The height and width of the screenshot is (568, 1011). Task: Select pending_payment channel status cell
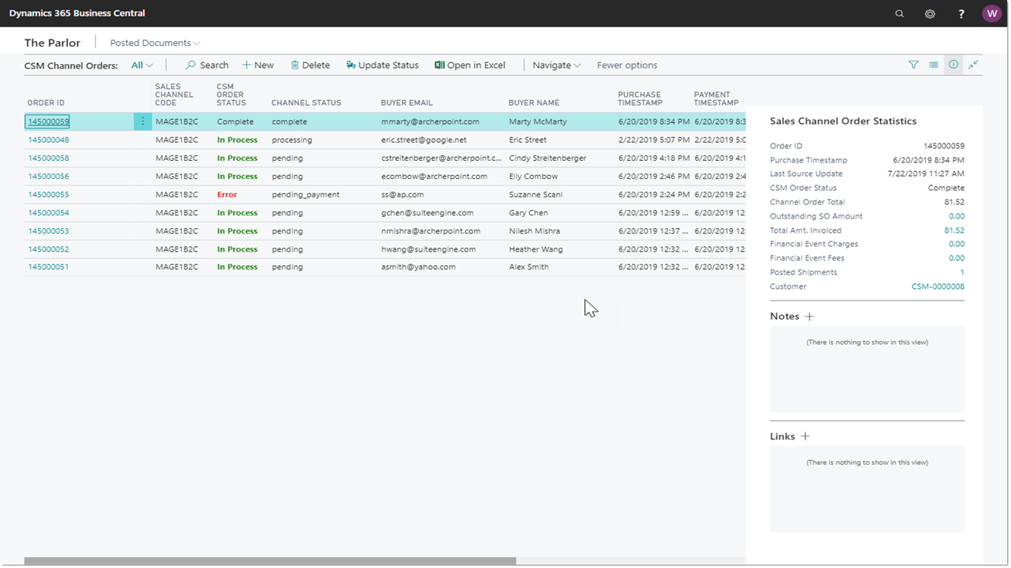(x=306, y=194)
